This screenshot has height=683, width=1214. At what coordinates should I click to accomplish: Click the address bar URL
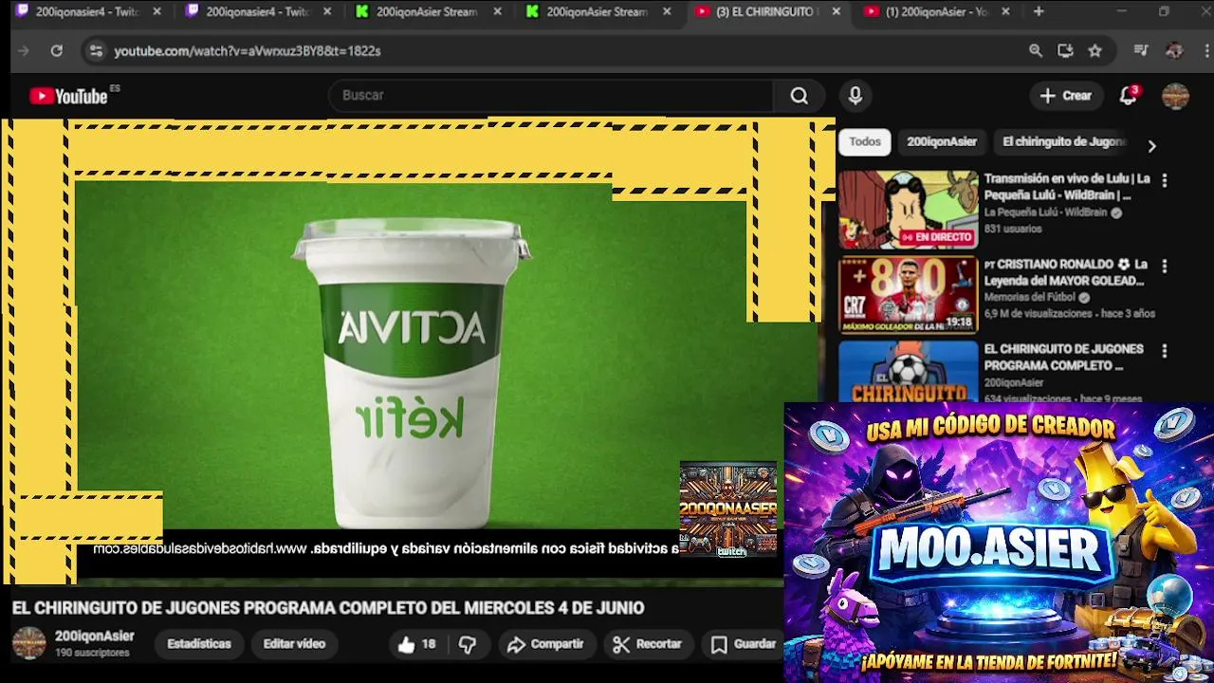click(x=248, y=50)
